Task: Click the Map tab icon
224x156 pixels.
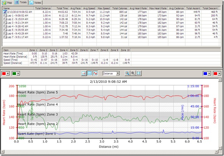Action: pyautogui.click(x=4, y=2)
